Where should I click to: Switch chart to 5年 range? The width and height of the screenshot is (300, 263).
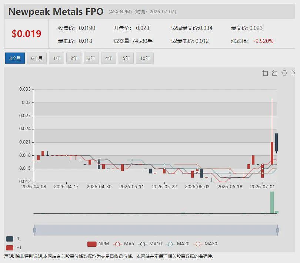click(x=126, y=58)
